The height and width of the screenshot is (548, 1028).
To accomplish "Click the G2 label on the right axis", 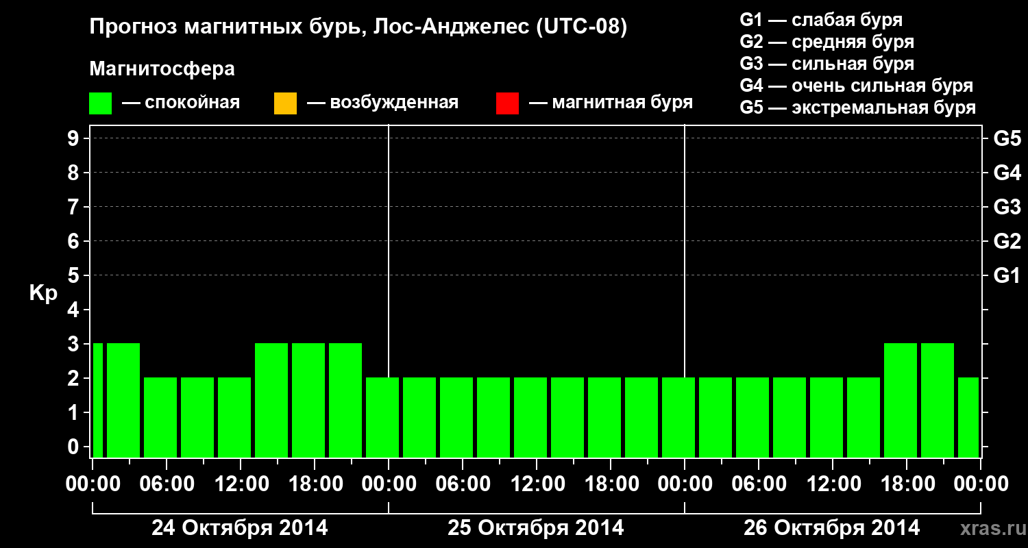I will (1007, 241).
